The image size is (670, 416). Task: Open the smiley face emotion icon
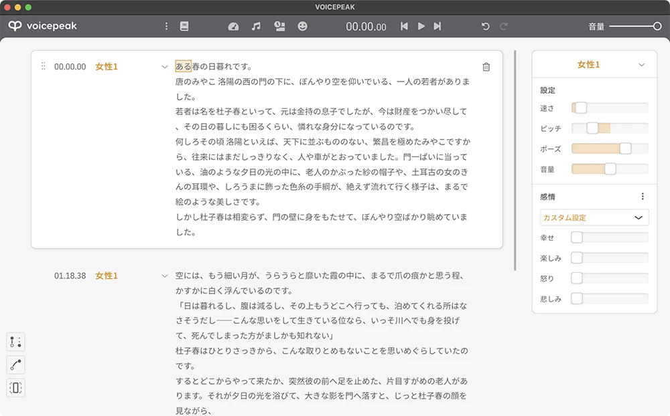303,26
